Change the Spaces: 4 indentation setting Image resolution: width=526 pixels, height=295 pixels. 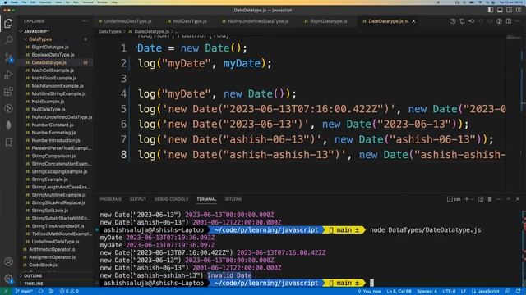(x=427, y=292)
